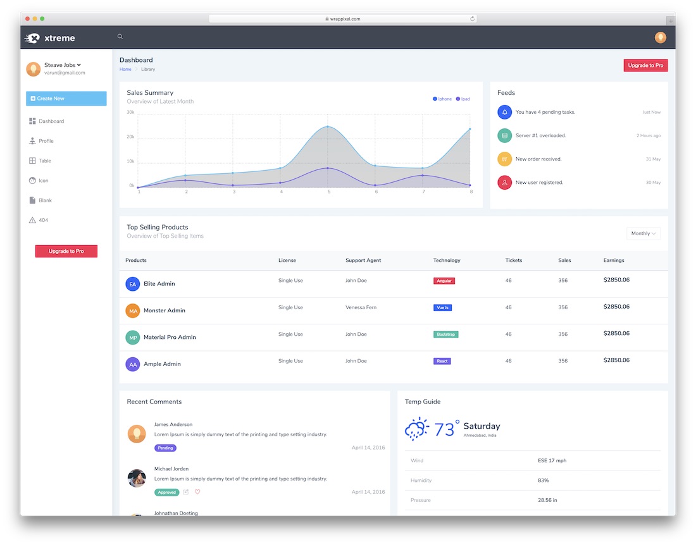Click the Blank page sidebar icon

point(32,200)
